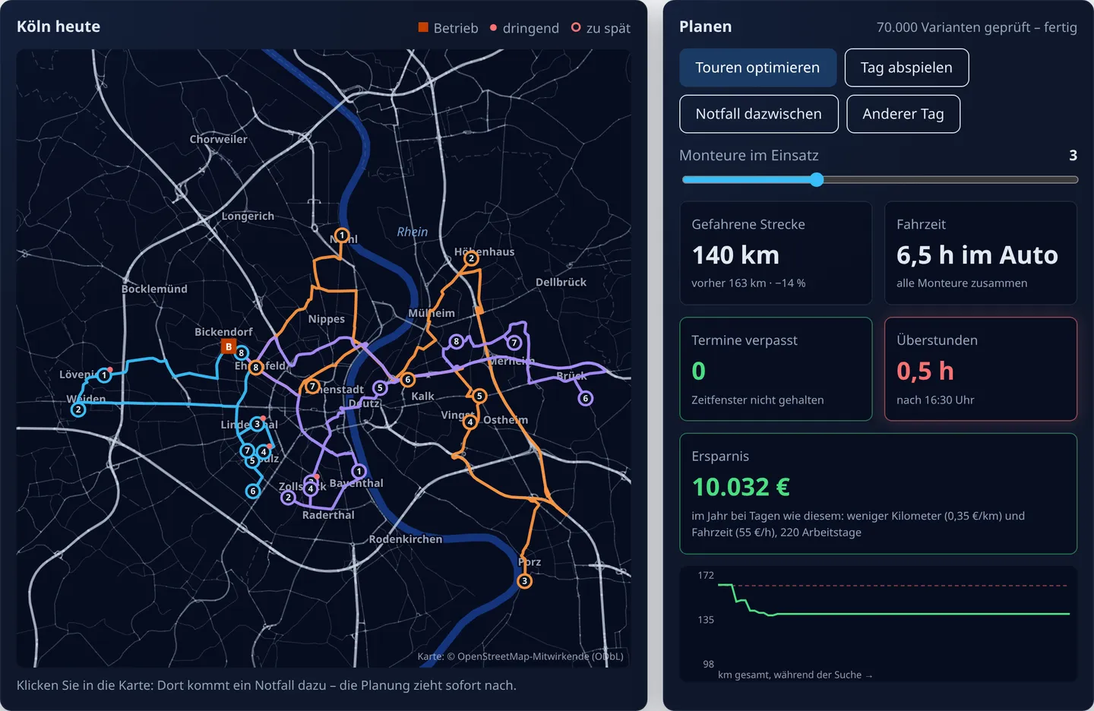Click blue stop 2 at Weiden
1094x711 pixels.
click(77, 409)
